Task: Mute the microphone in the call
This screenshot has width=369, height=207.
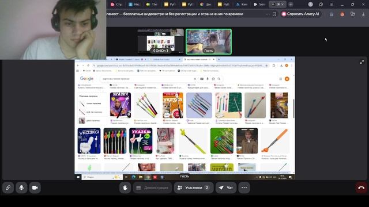Action: click(21, 188)
